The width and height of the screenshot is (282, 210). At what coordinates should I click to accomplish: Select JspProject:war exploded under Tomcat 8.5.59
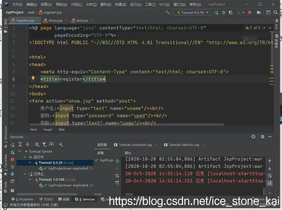pyautogui.click(x=68, y=168)
